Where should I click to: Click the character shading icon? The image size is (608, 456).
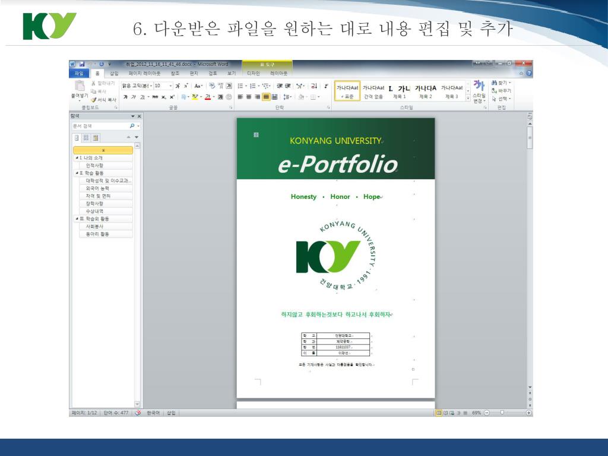[220, 97]
